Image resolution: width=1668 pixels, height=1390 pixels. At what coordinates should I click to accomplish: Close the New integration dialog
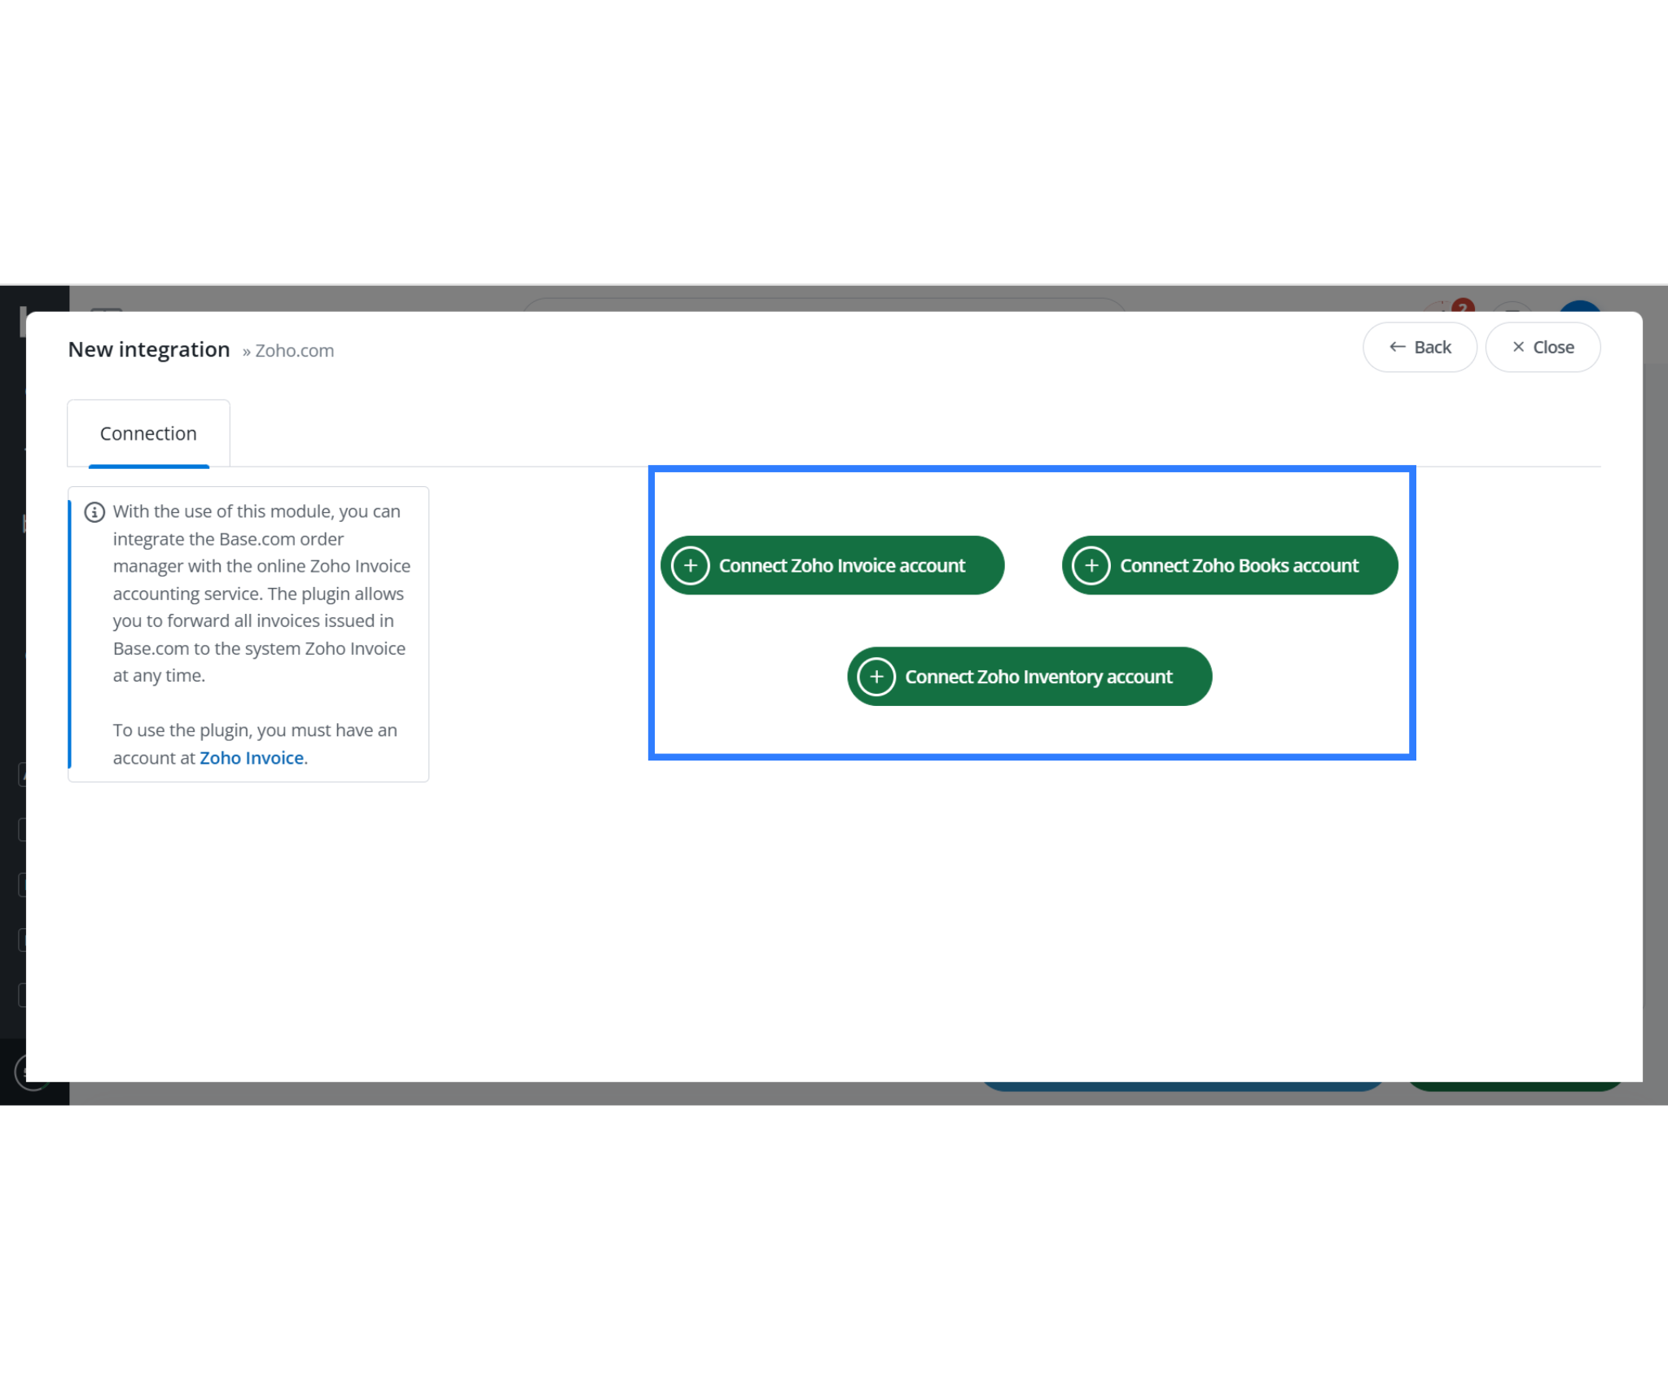(1543, 347)
